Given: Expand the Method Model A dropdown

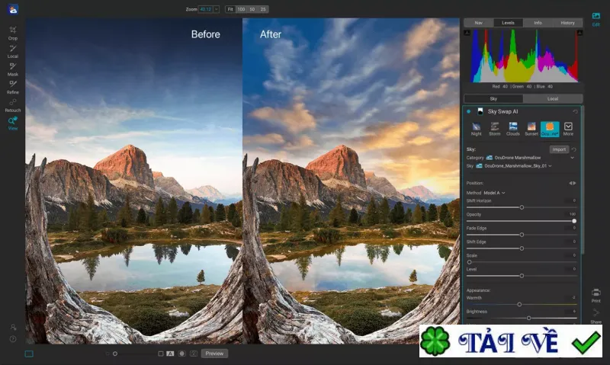Looking at the screenshot, I should (x=494, y=193).
